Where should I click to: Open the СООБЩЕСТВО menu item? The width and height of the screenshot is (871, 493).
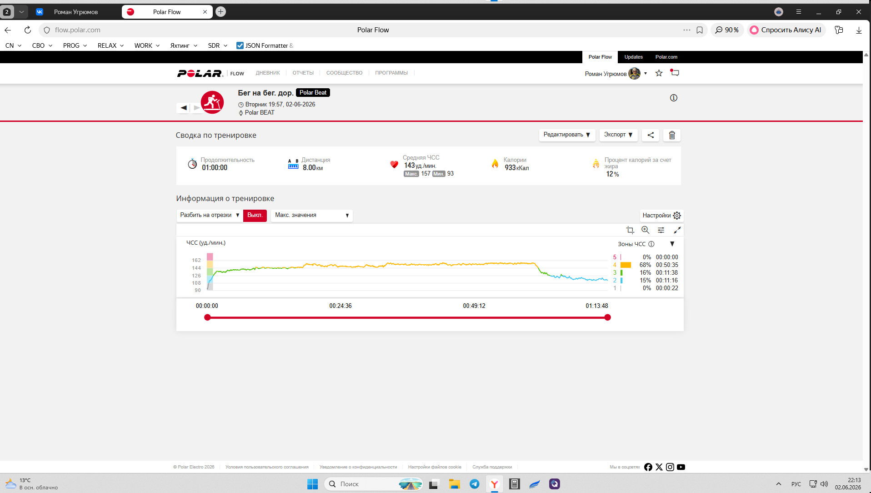click(345, 73)
